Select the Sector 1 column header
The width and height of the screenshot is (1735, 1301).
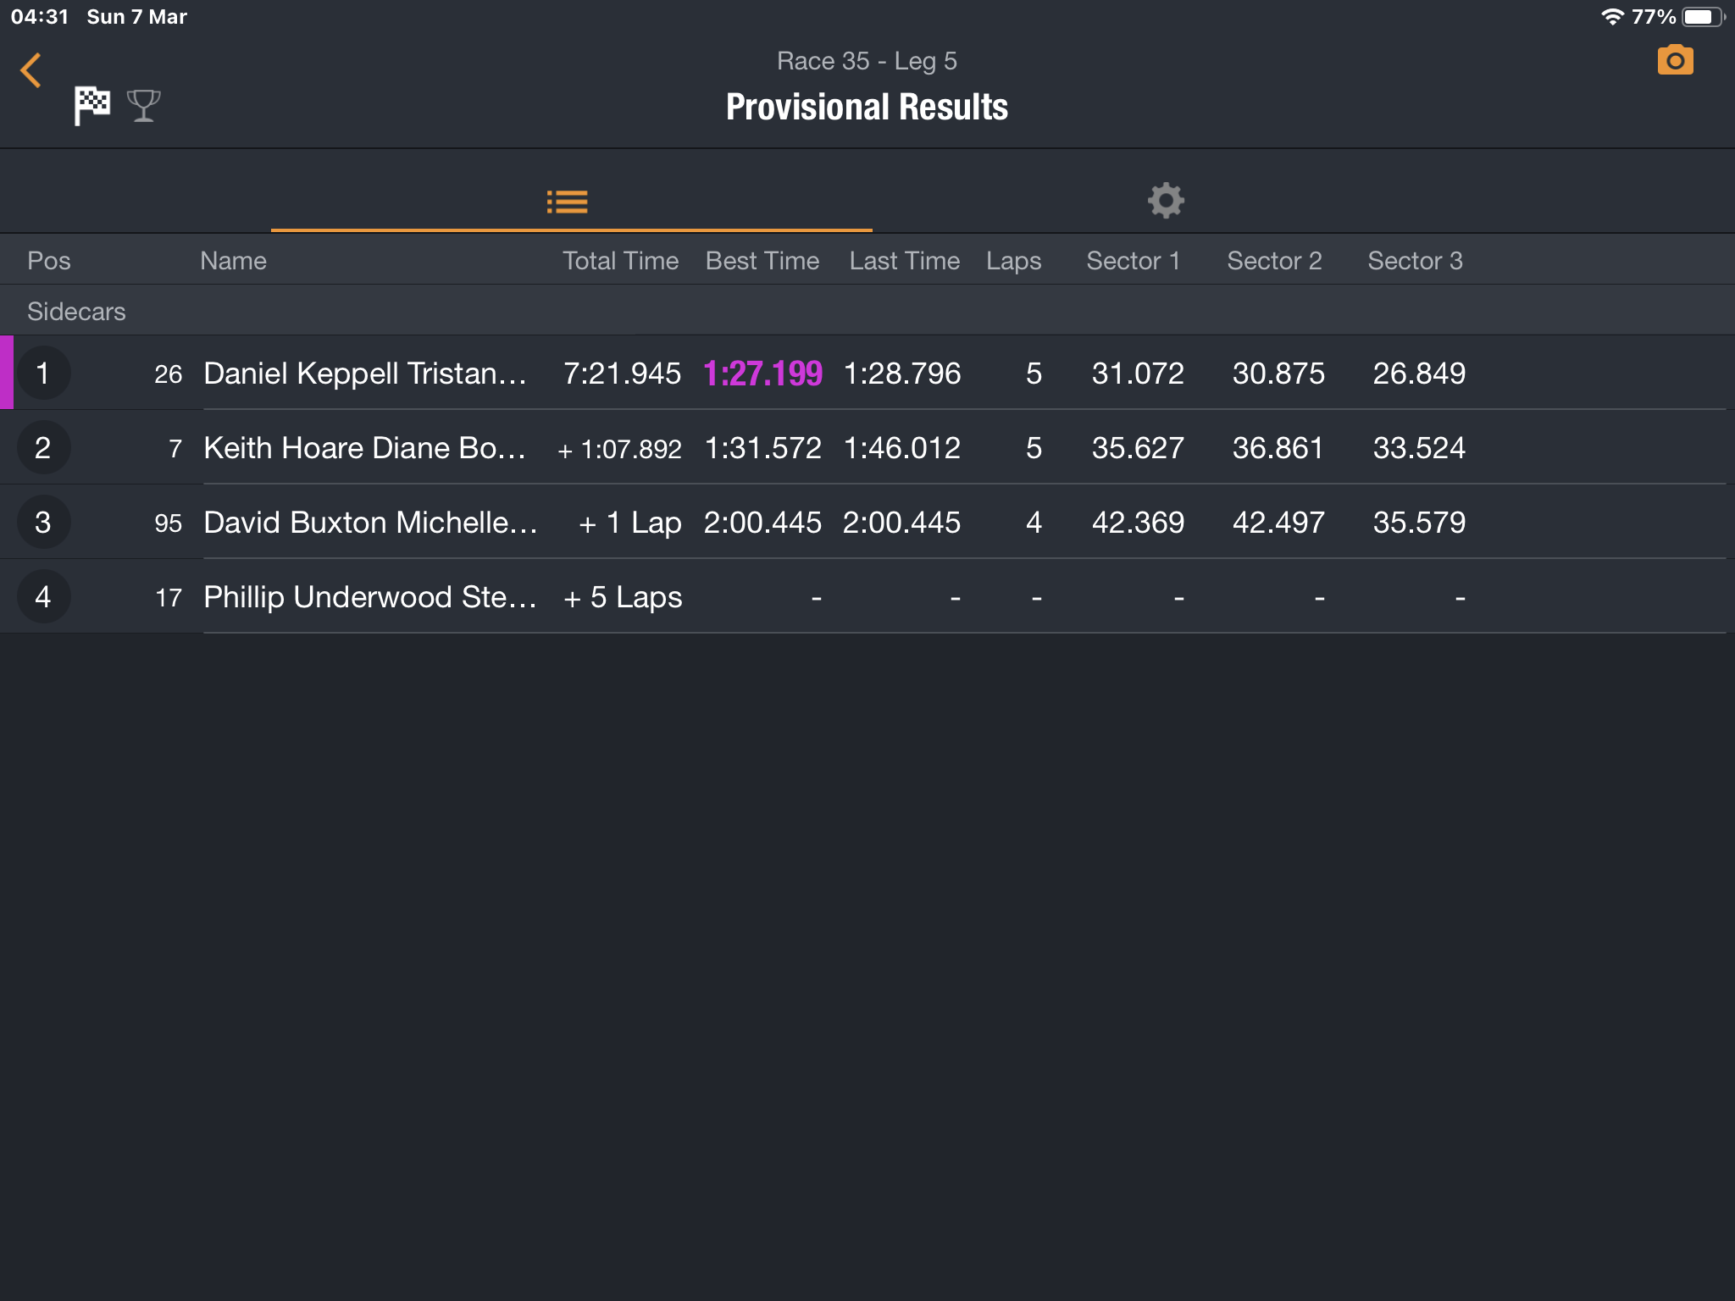click(1134, 261)
